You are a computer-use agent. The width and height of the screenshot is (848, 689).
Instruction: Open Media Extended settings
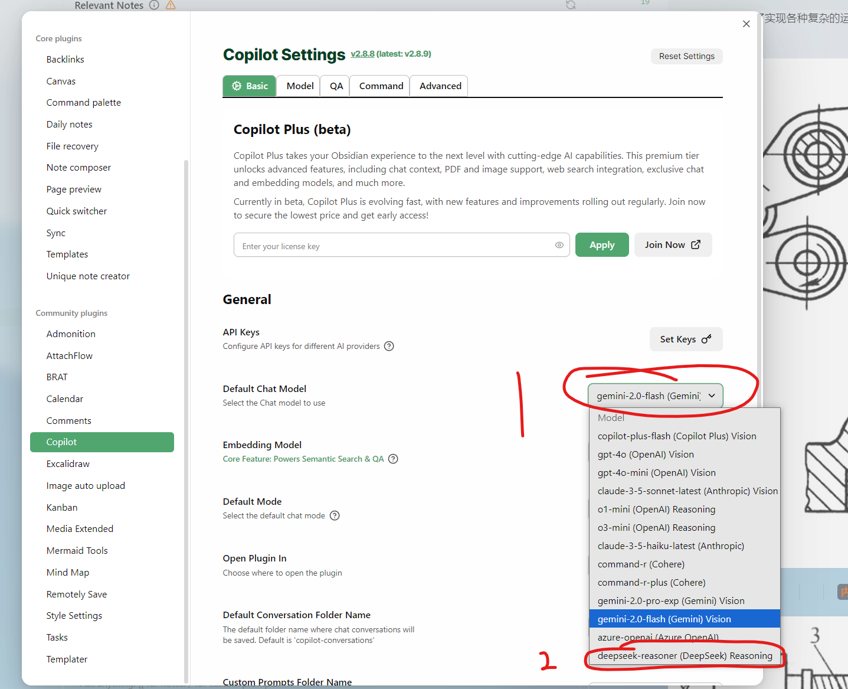point(102,529)
